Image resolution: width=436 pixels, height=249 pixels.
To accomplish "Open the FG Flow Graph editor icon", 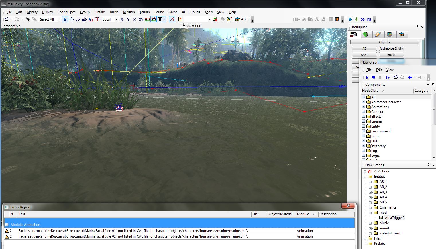I will (x=369, y=19).
